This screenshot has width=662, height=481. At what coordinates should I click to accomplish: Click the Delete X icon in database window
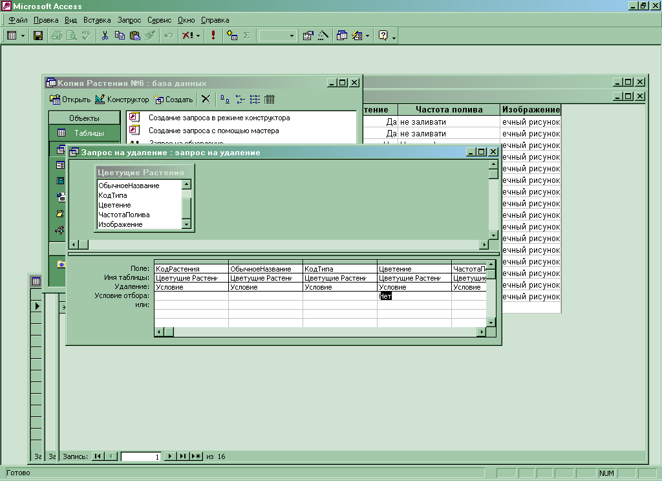tap(206, 100)
